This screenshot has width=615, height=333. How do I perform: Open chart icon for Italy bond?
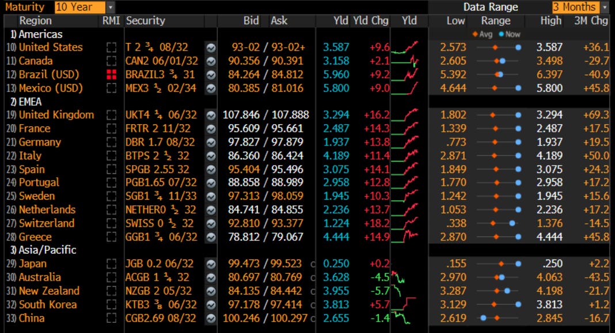(211, 156)
